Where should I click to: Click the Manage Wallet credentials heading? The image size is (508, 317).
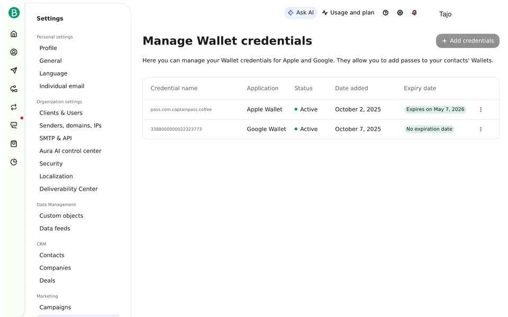227,41
